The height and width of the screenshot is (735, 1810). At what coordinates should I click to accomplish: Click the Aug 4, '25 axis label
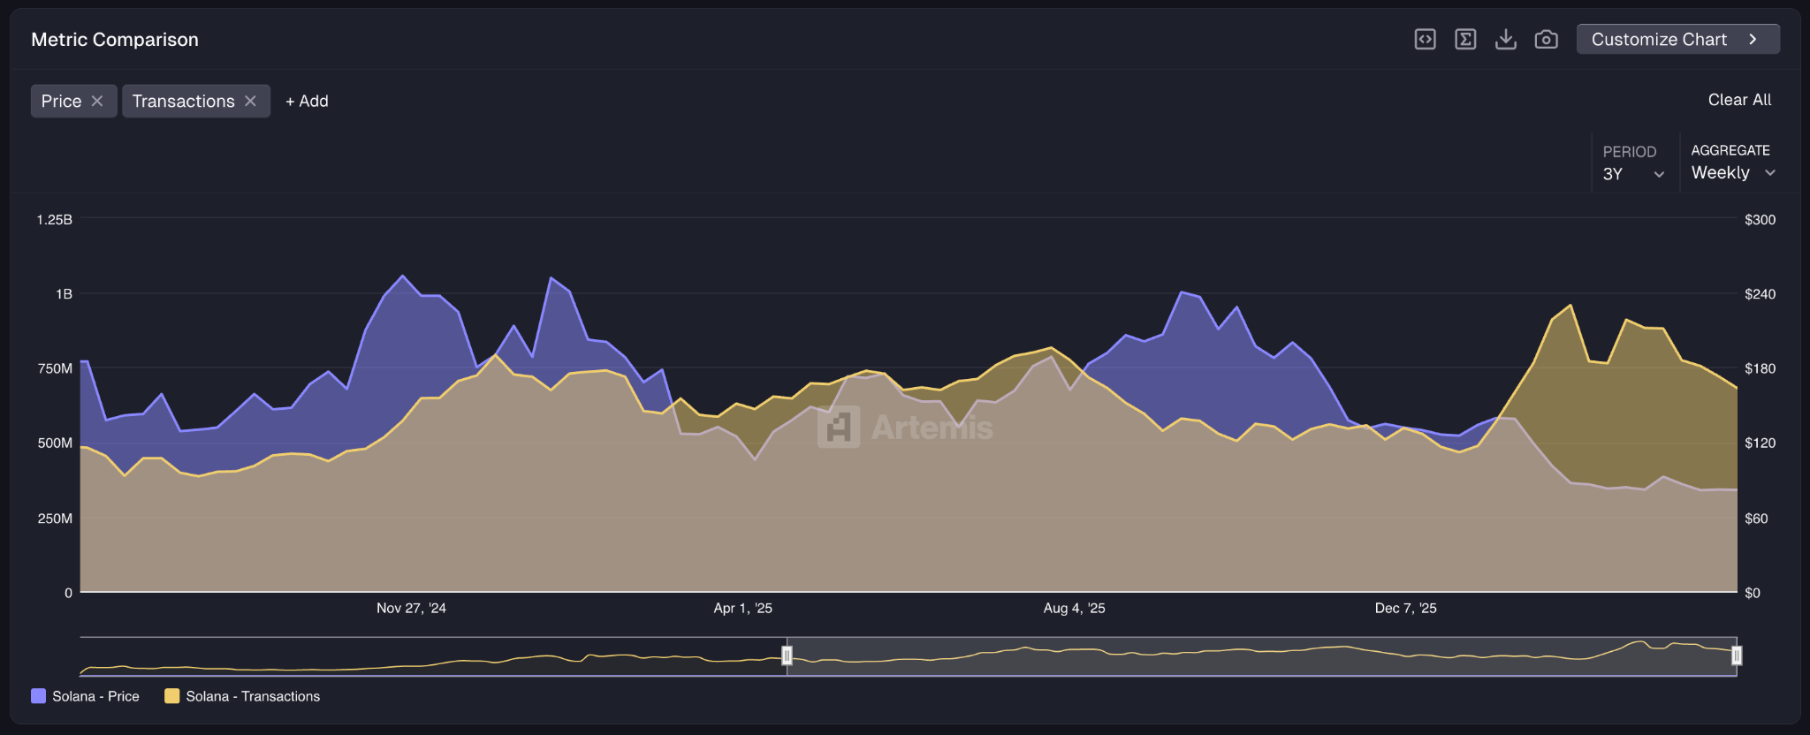point(1074,608)
